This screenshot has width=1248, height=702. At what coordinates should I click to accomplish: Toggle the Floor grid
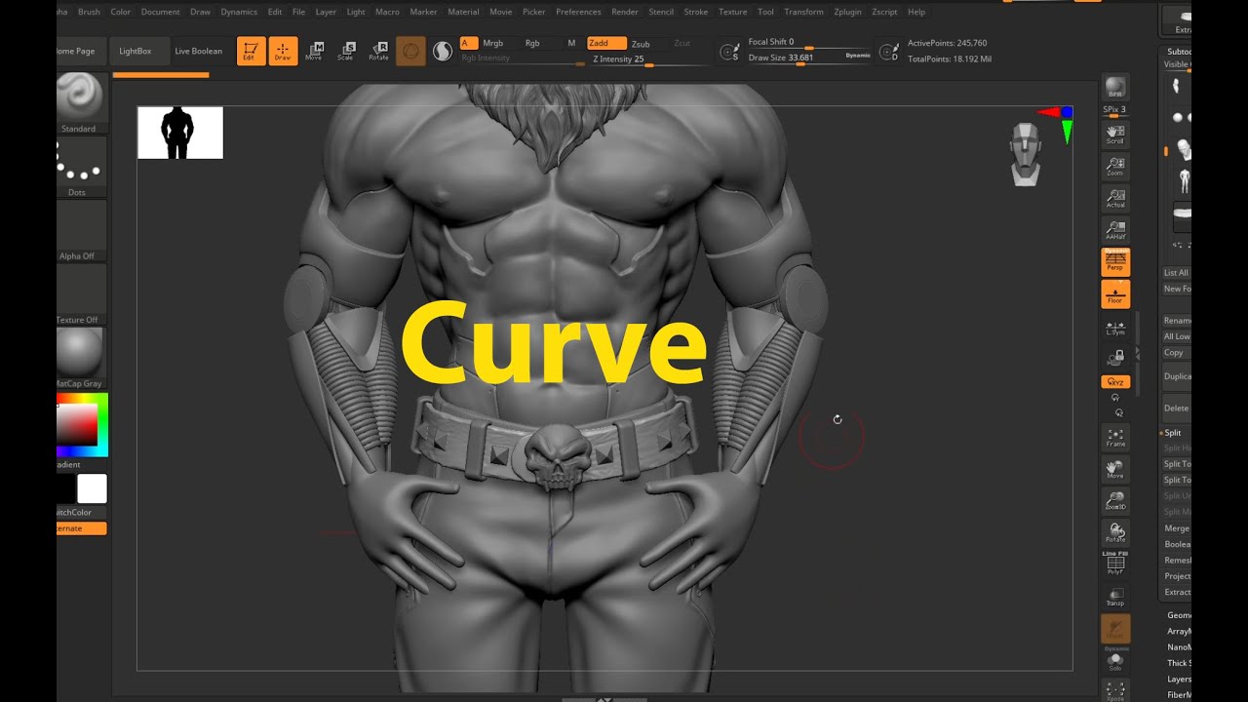pos(1115,293)
